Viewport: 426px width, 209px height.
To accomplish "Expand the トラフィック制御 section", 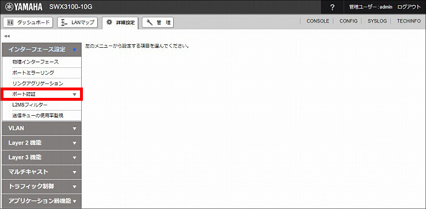I will coord(41,187).
